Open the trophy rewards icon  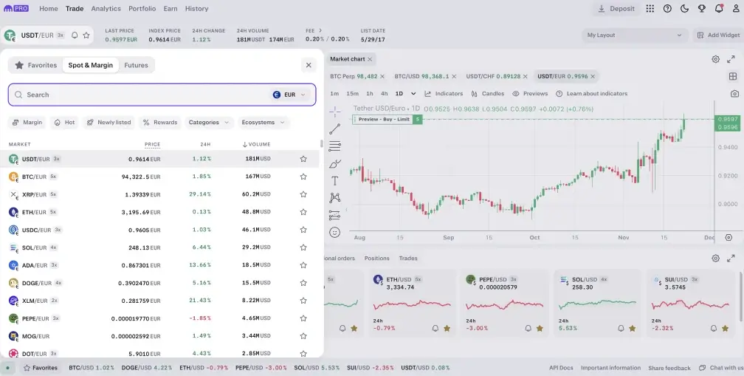[702, 9]
